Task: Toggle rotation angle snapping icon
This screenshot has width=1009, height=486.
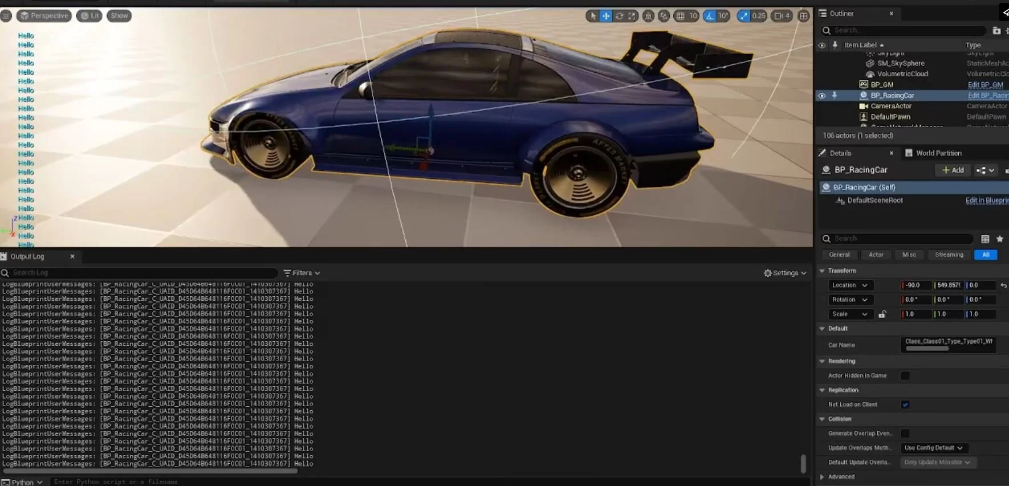Action: coord(710,16)
